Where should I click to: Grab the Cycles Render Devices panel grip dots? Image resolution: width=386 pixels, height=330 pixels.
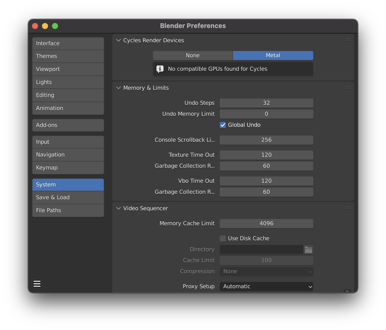point(348,40)
